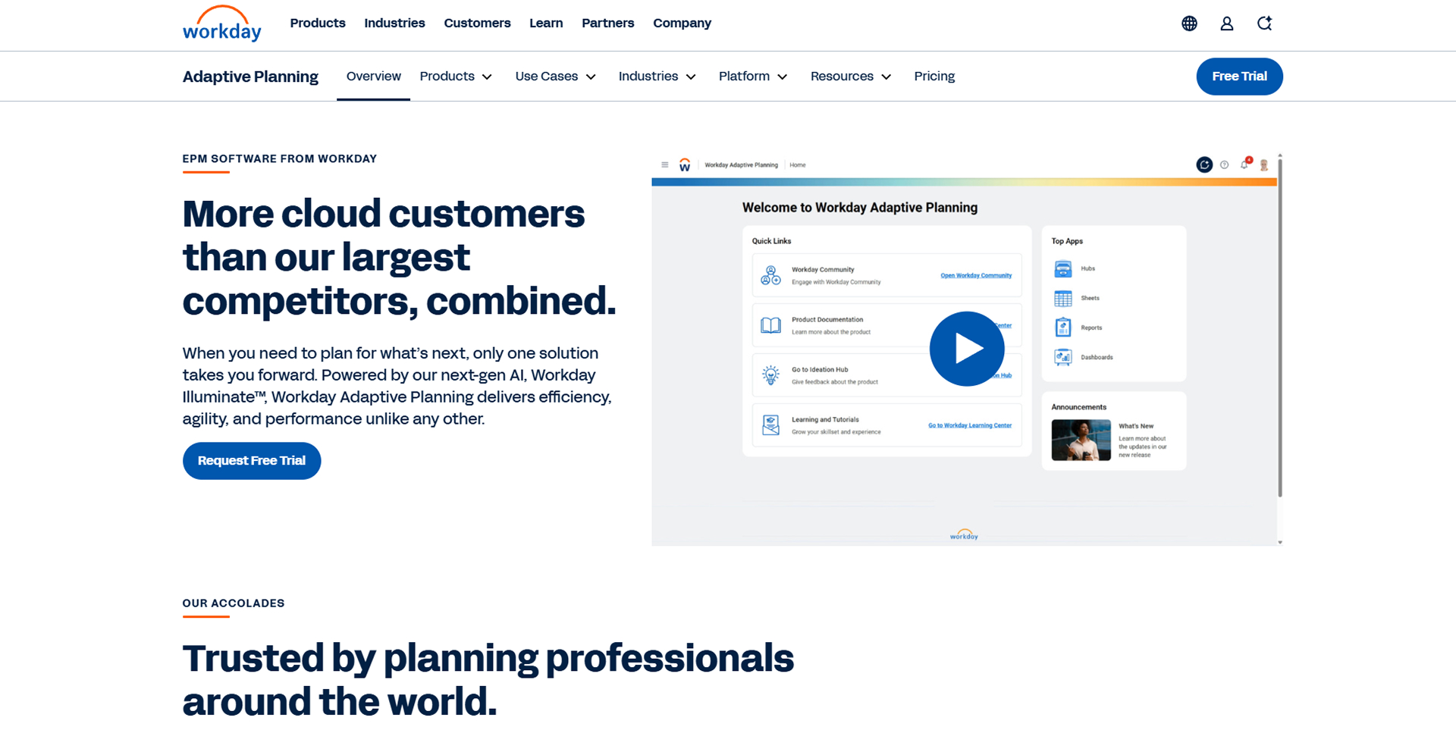Open the dark AI assistant icon
Image resolution: width=1456 pixels, height=730 pixels.
pos(1204,164)
